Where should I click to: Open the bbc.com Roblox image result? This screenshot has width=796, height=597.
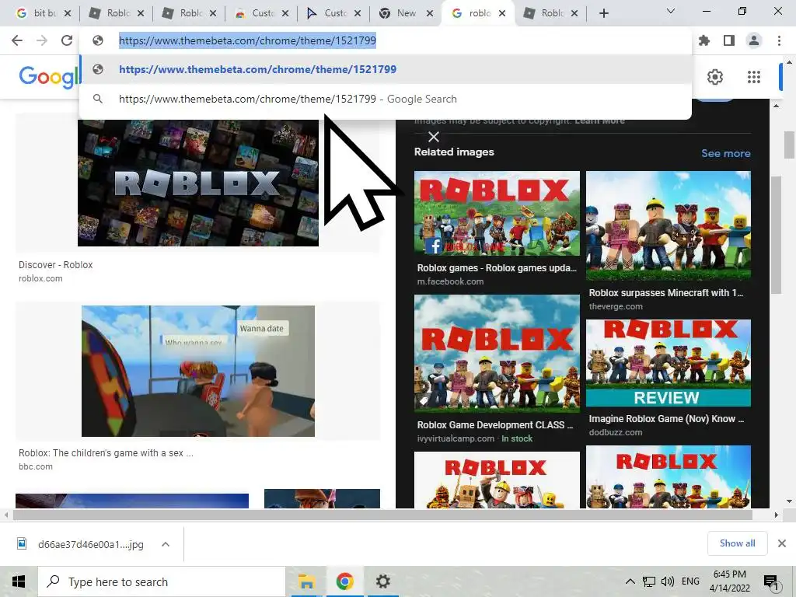pos(198,371)
